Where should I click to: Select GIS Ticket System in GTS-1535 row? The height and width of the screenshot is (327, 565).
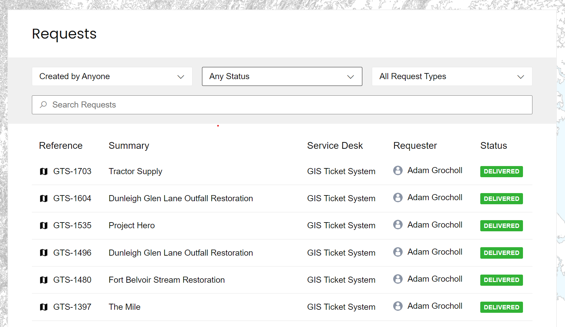coord(341,226)
